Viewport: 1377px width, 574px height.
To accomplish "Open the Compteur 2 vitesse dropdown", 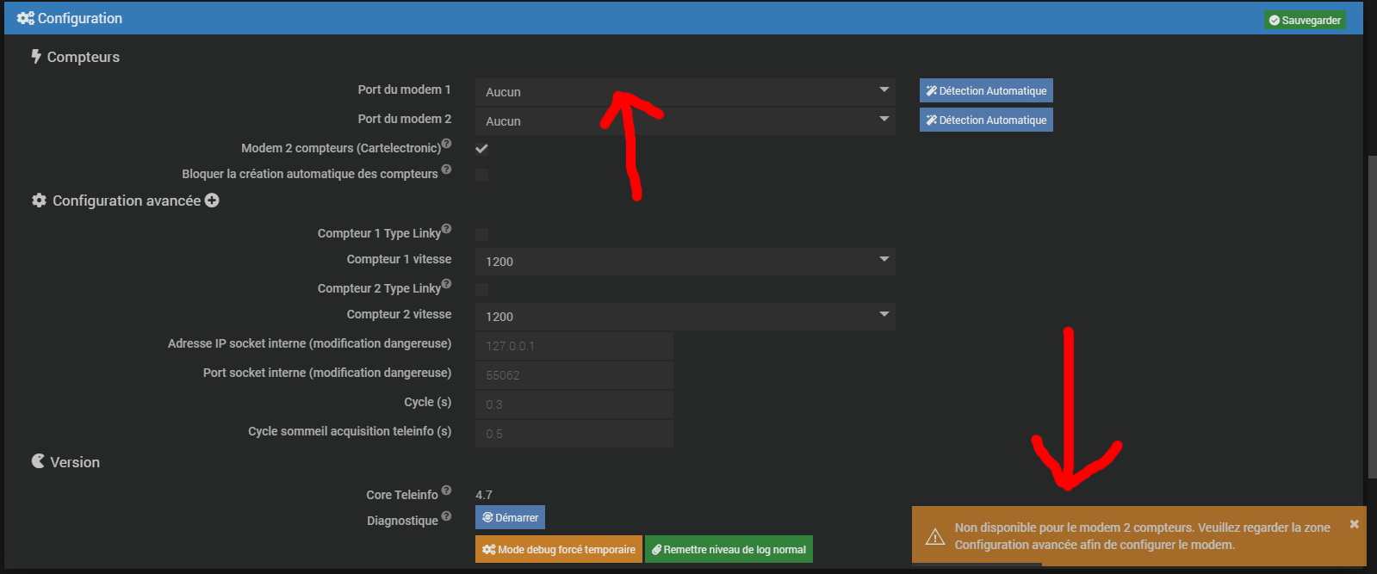I will 685,316.
